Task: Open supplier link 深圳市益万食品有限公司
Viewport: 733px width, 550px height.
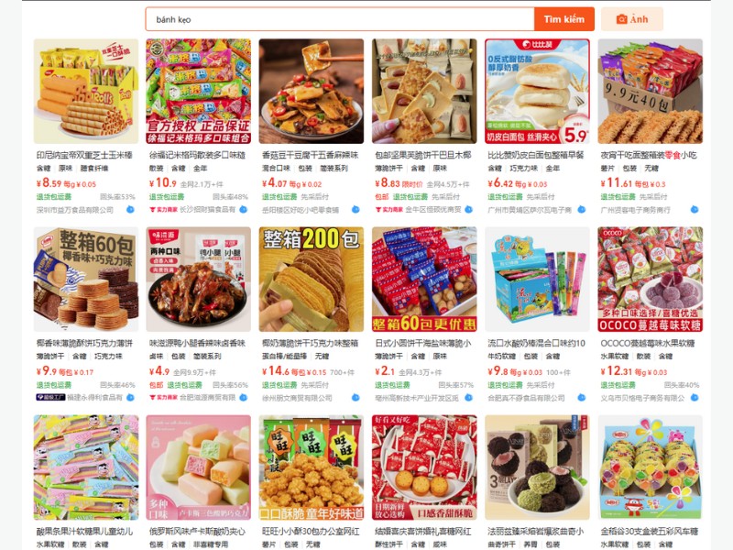Action: coord(75,210)
